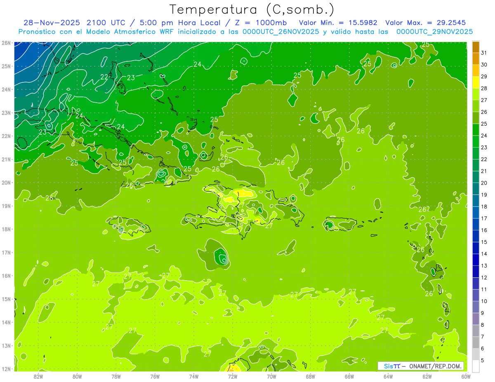495x382 pixels.
Task: Click the latitude axis label 20N
Action: (6, 183)
